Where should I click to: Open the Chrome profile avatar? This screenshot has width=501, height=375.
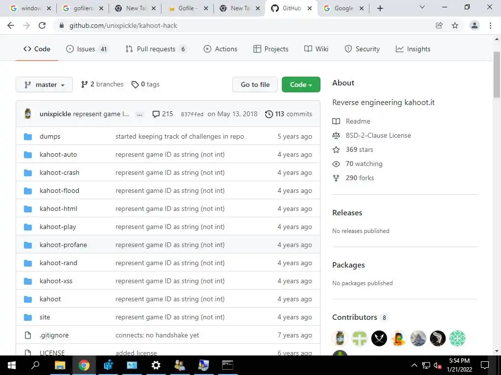click(x=475, y=25)
